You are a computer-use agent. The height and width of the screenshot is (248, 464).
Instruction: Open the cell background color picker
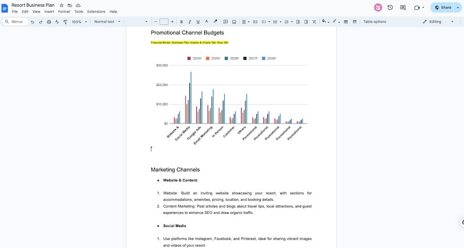(x=324, y=22)
